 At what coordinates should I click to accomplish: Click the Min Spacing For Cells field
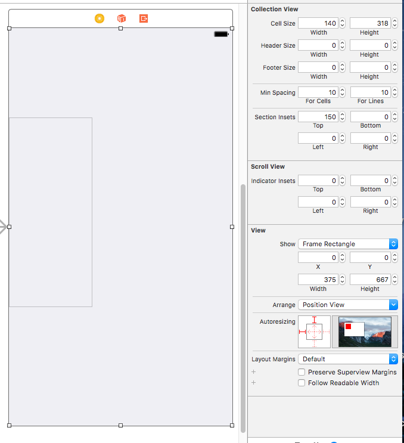tap(318, 92)
